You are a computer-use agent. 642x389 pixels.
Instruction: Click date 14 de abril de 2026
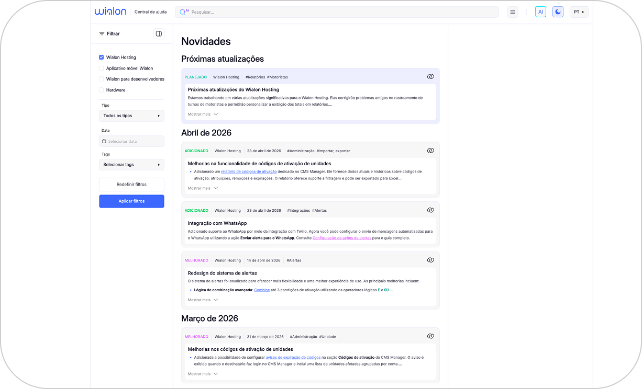pyautogui.click(x=264, y=260)
